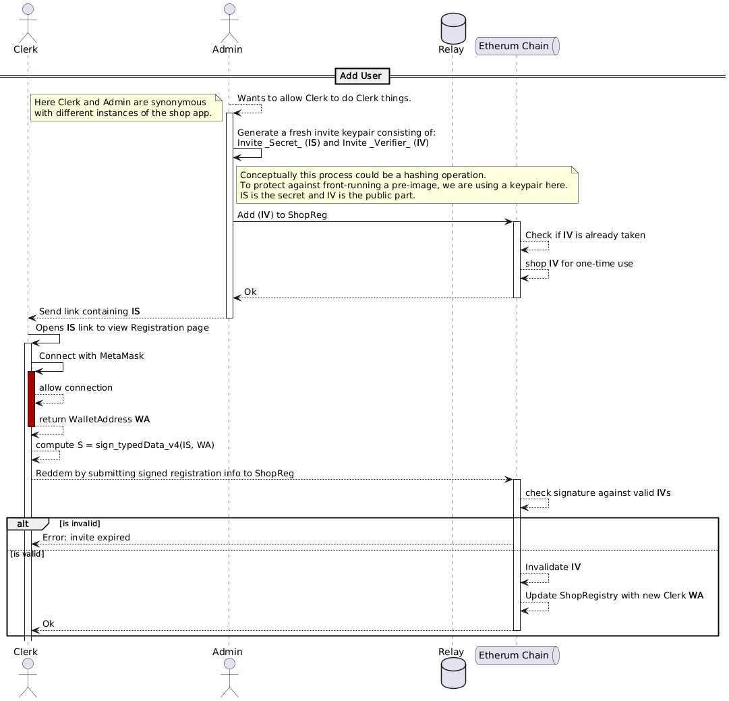
Task: Click 'Add (IV) to ShopReg' message
Action: click(282, 215)
